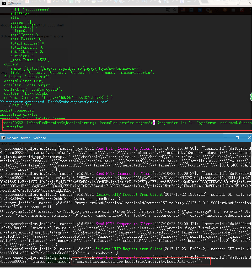252x268 pixels.
Task: Open the dropdown arrow beside the Python tab
Action: coord(110,2)
